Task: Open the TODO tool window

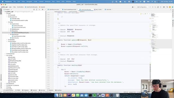Action: pos(18,90)
